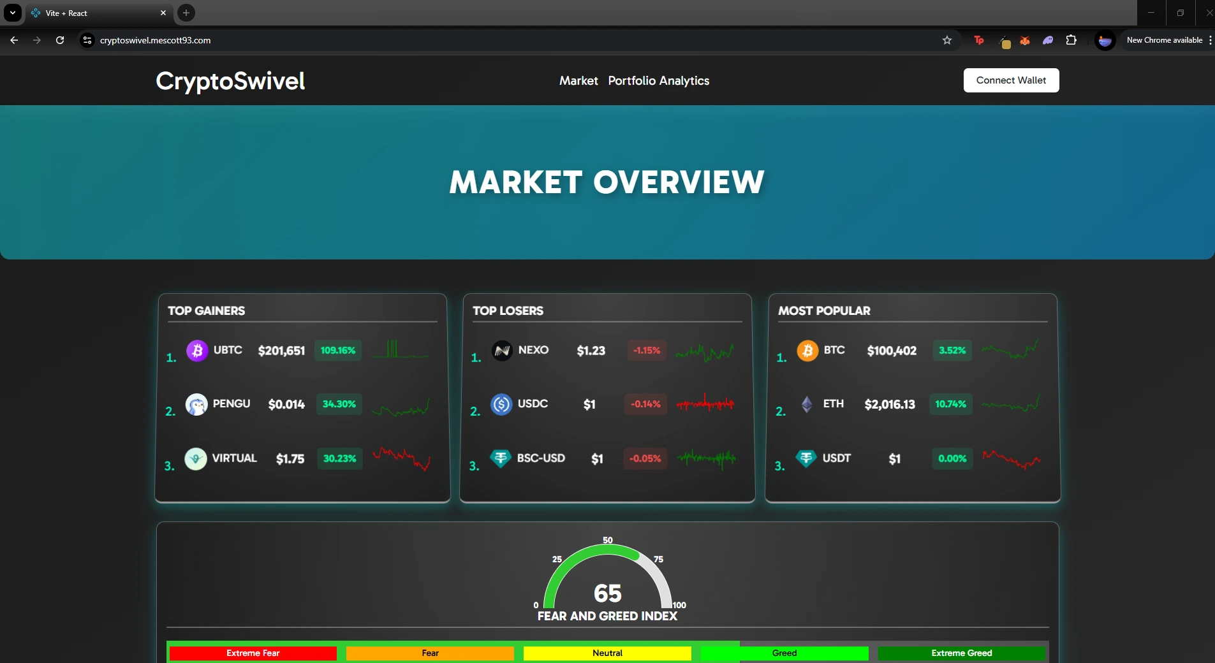Click the $2,016.13 ETH price

tap(890, 404)
